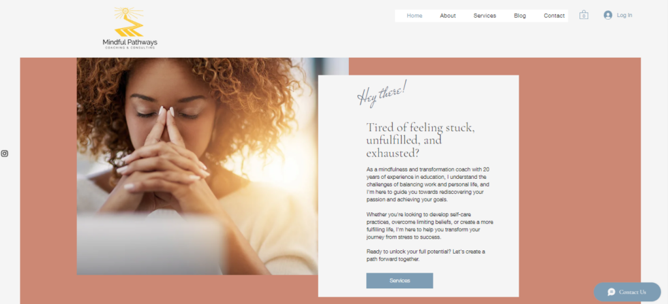Screen dimensions: 668x304
Task: Click the 'Tired of feeling stuck' headline
Action: 421,140
